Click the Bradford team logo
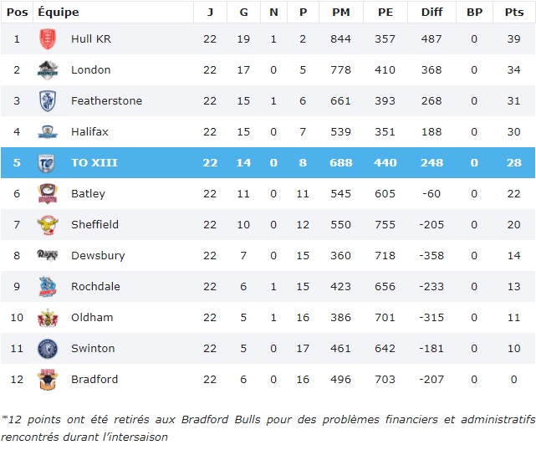 tap(48, 380)
